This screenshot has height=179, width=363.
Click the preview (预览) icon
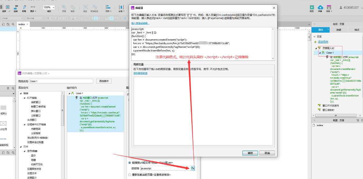click(x=312, y=7)
